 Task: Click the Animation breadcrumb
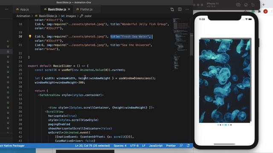pyautogui.click(x=23, y=16)
